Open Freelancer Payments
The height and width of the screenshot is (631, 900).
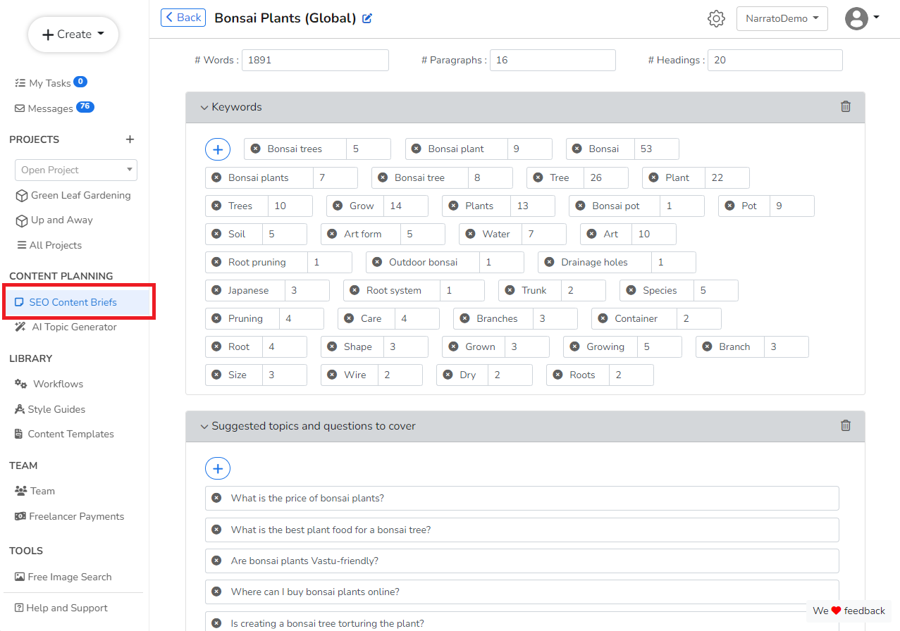tap(69, 516)
